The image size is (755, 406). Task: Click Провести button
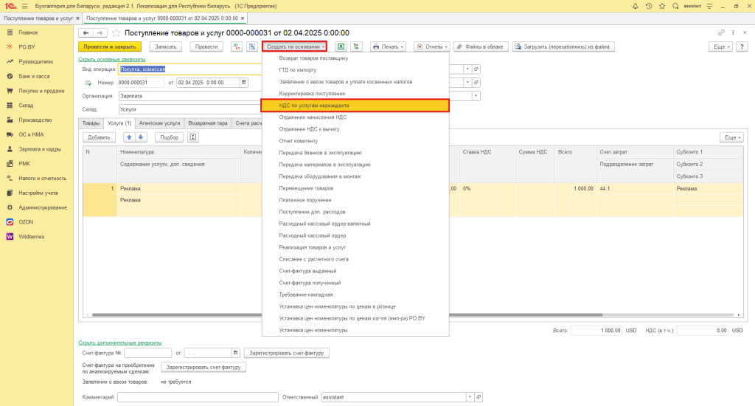(206, 47)
